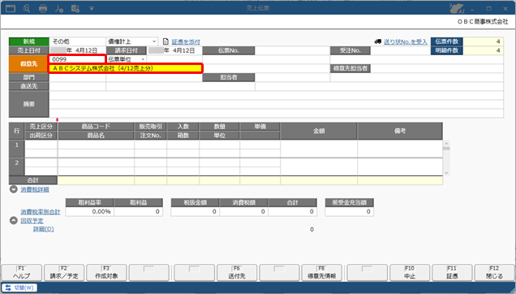
Task: Open the 回収予定 link
Action: (32, 221)
